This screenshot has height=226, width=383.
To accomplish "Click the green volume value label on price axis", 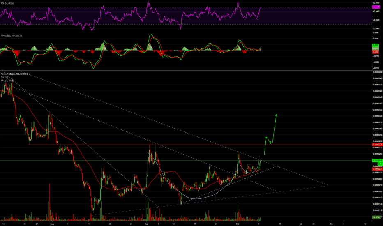I will (x=376, y=217).
